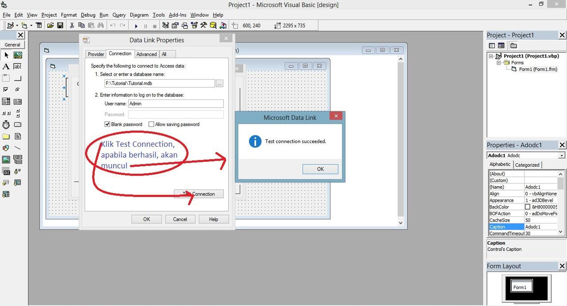The image size is (567, 306).
Task: Collapse the Project1 tree node
Action: tap(491, 56)
